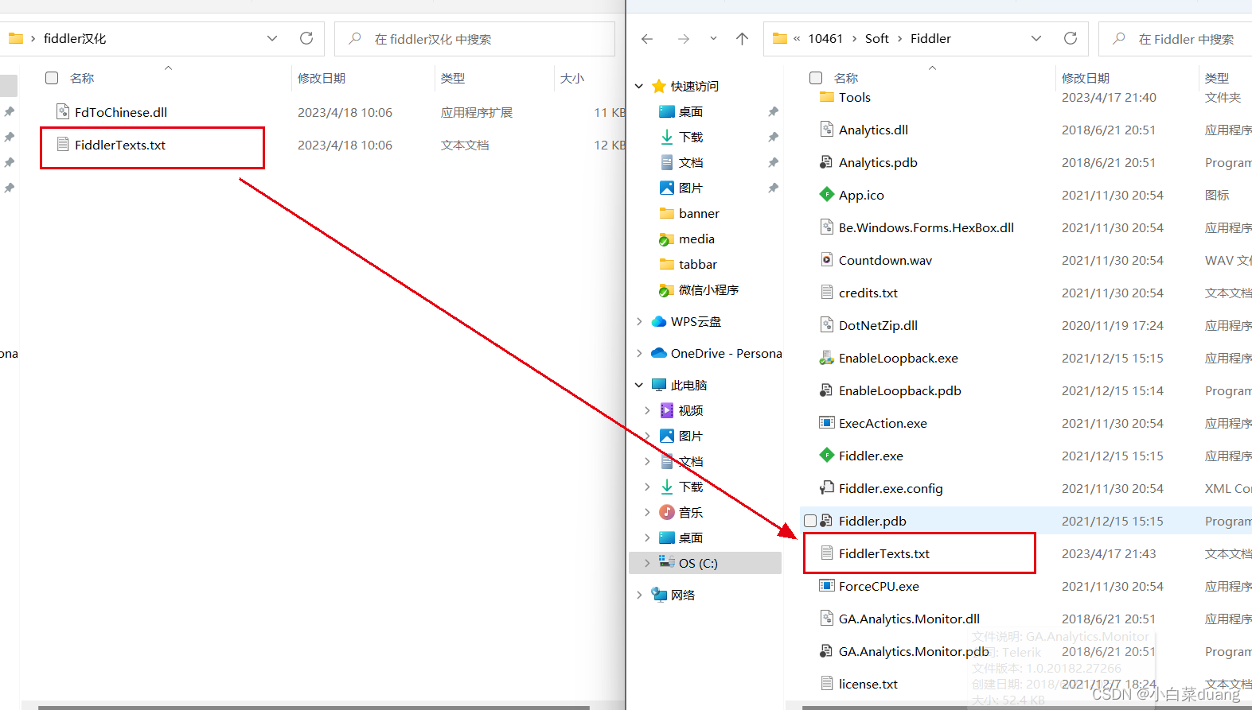1252x710 pixels.
Task: Expand the OS (C:) drive node
Action: [647, 563]
